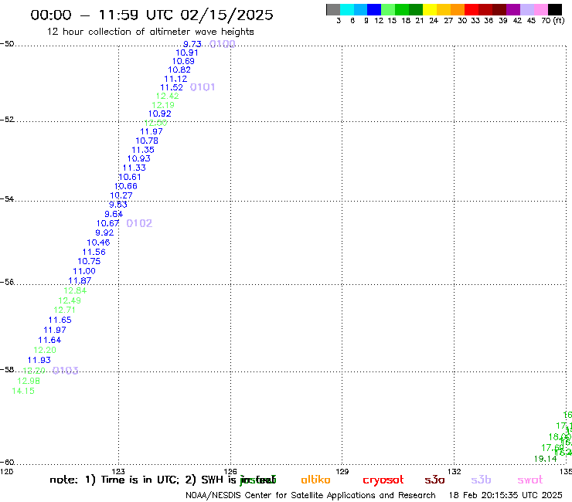Click the 10.66 wave height value
The height and width of the screenshot is (502, 572).
[x=126, y=186]
